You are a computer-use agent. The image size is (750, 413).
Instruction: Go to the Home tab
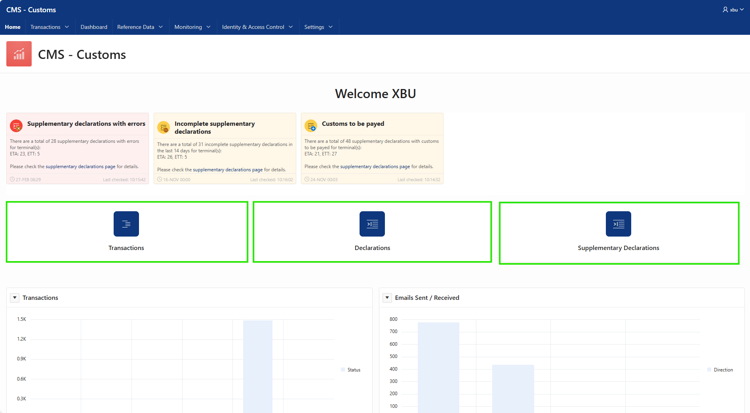(13, 27)
